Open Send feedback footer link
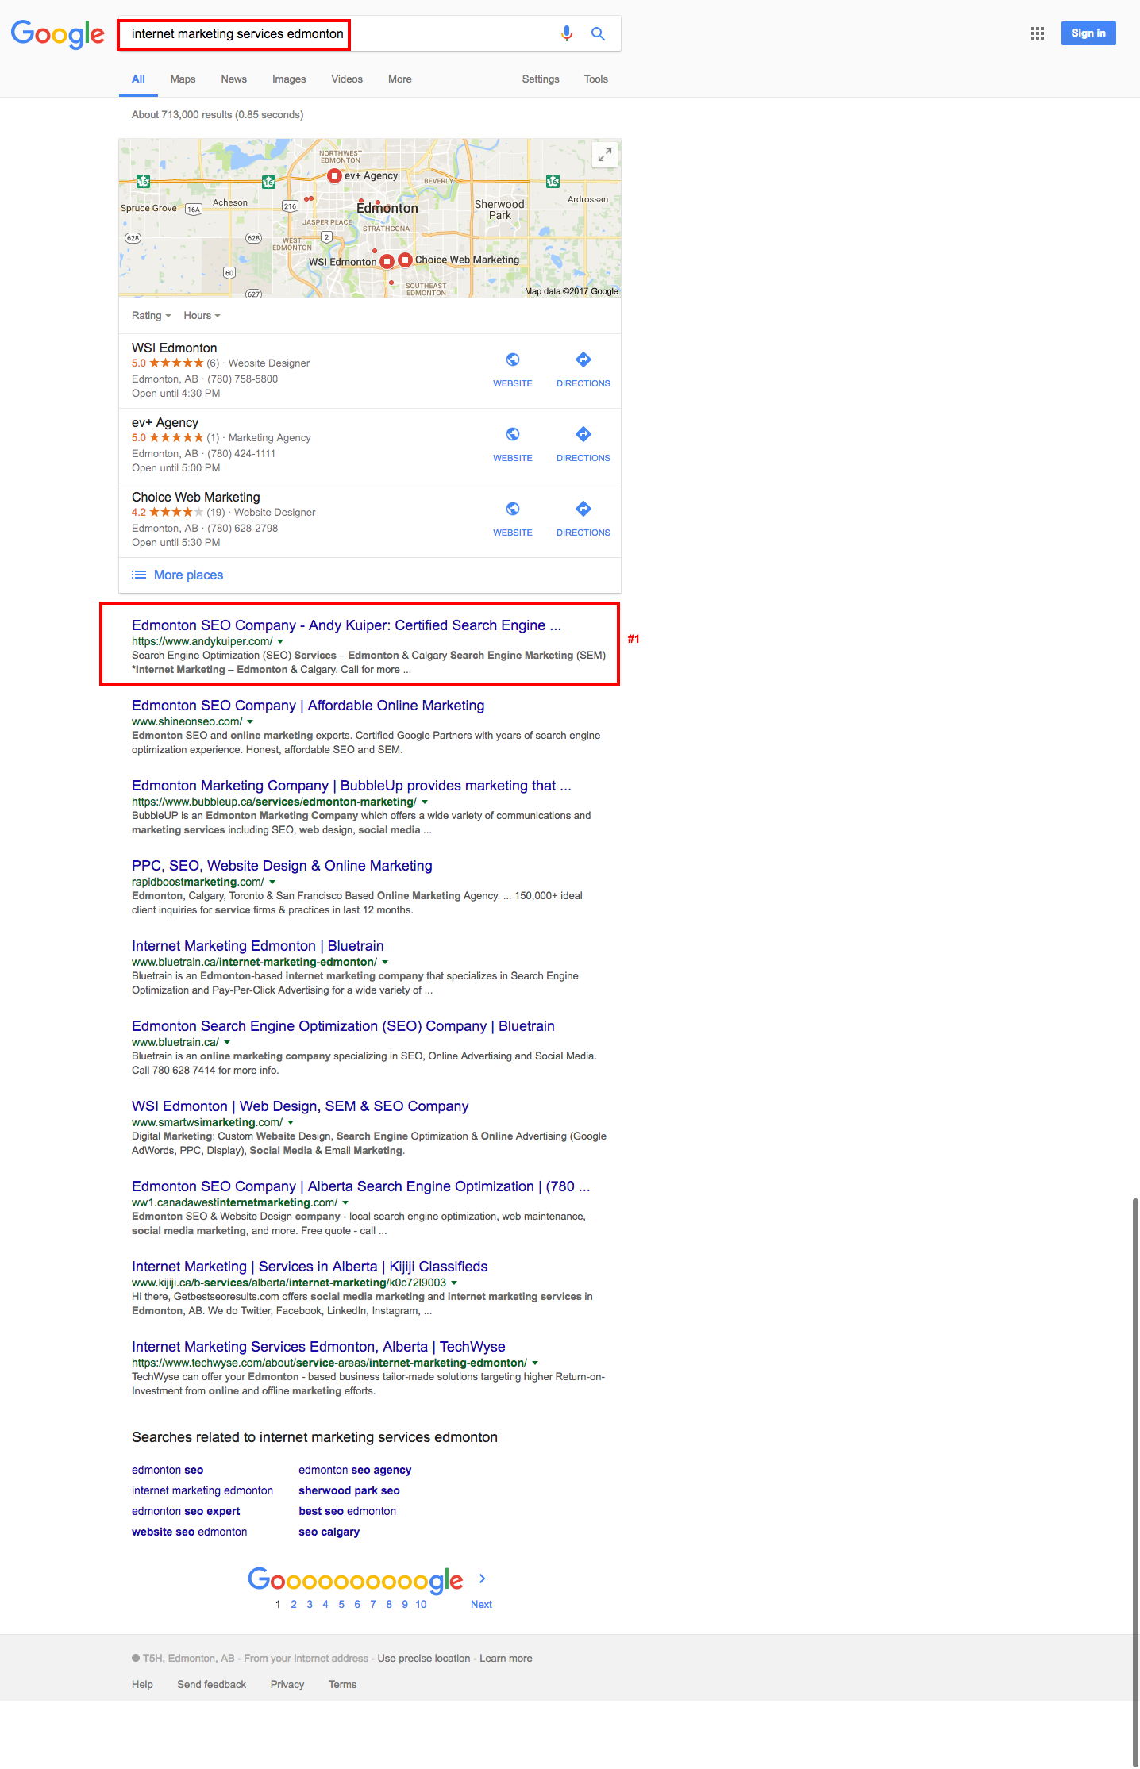1140x1769 pixels. (211, 1684)
